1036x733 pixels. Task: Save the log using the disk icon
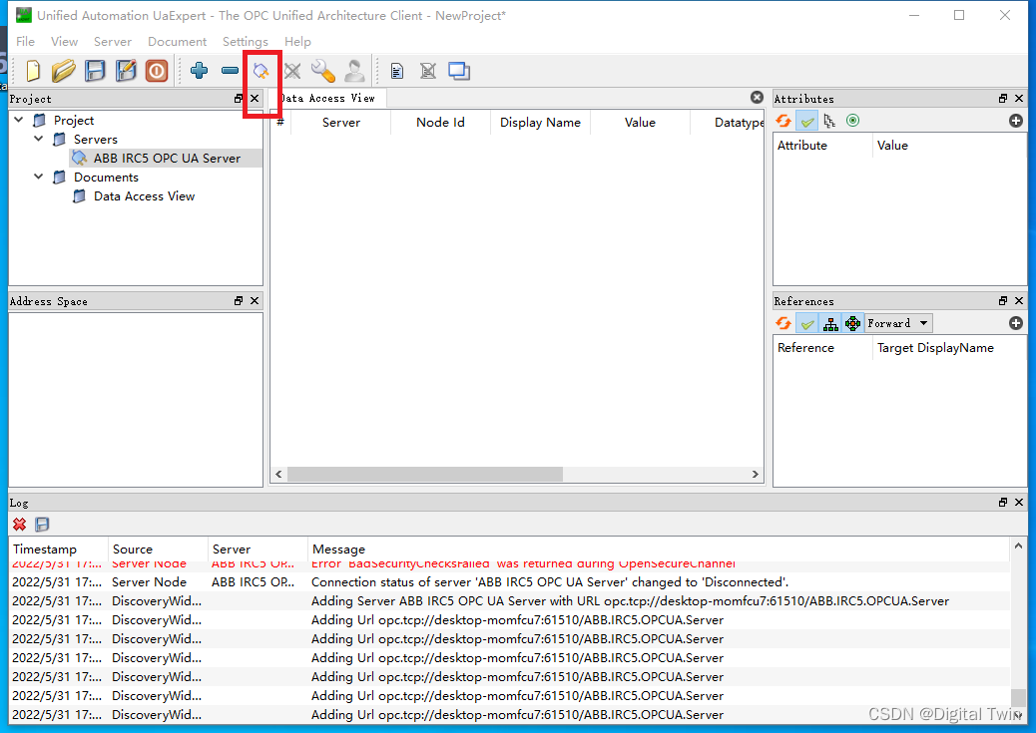(x=42, y=525)
